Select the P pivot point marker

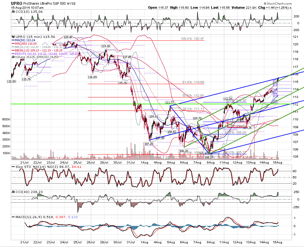(x=275, y=91)
